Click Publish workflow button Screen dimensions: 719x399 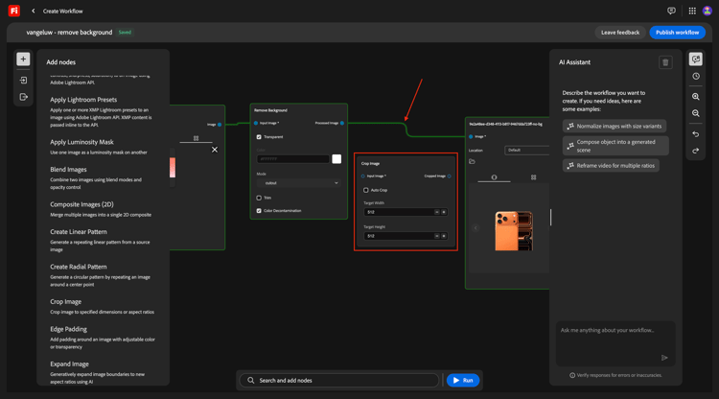tap(677, 32)
